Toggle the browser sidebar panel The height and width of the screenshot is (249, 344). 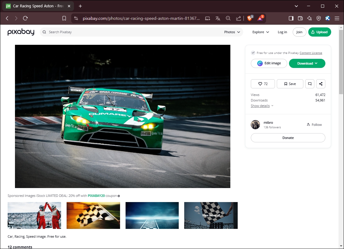click(x=291, y=18)
